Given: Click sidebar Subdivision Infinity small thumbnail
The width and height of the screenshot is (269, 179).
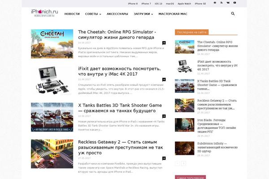Looking at the screenshot, I should [185, 148].
